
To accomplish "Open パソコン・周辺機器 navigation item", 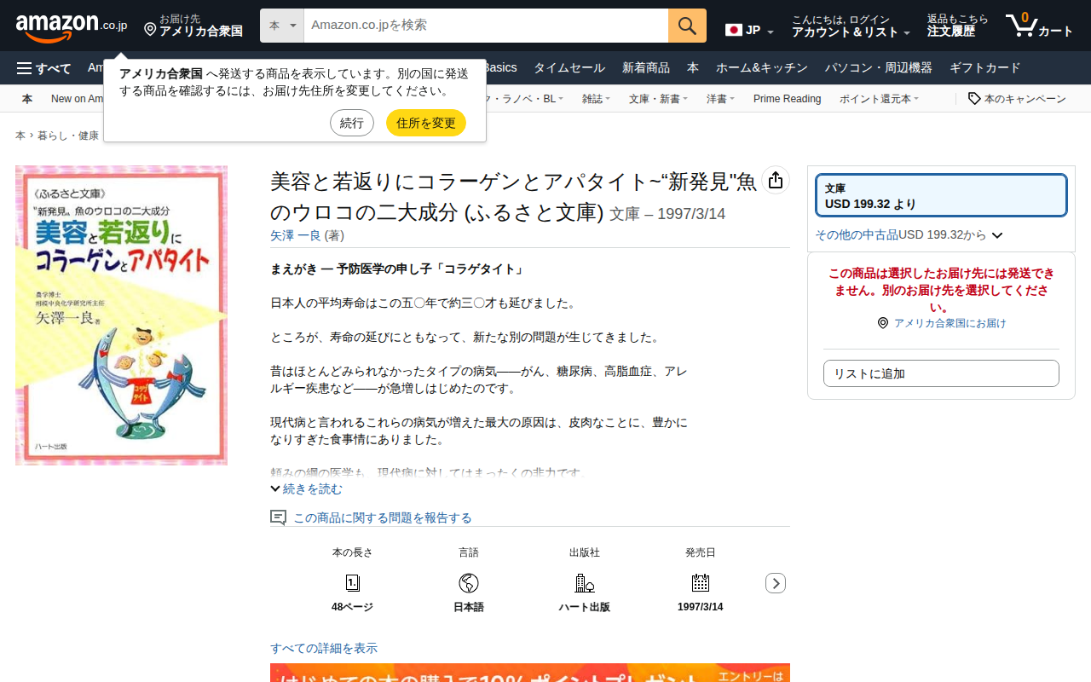I will coord(879,68).
